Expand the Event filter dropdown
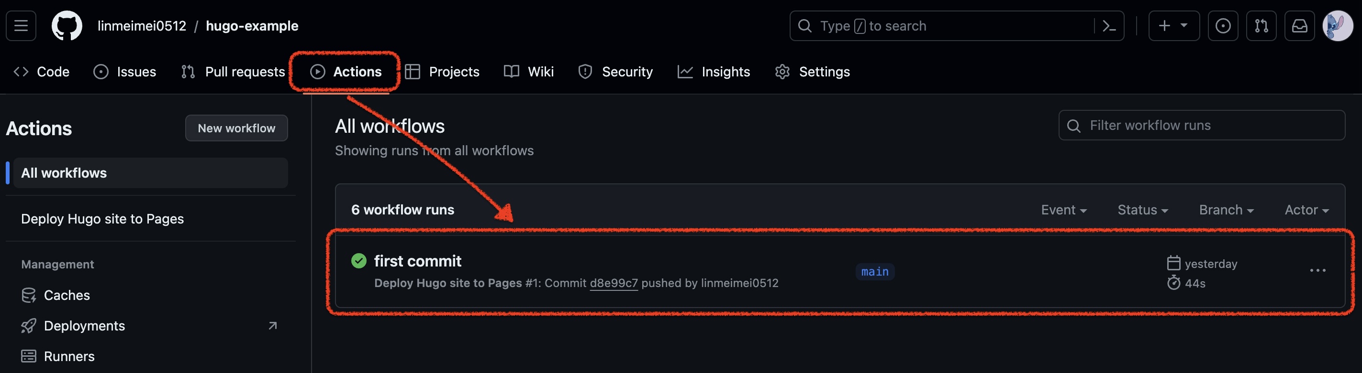The height and width of the screenshot is (373, 1362). click(x=1063, y=210)
